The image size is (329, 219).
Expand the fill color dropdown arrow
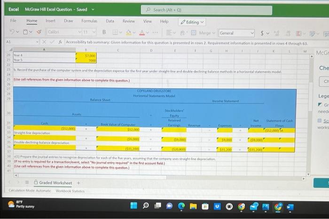coord(134,32)
